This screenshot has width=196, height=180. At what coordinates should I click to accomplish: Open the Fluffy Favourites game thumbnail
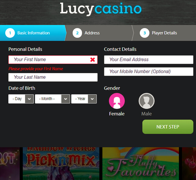(x=141, y=163)
